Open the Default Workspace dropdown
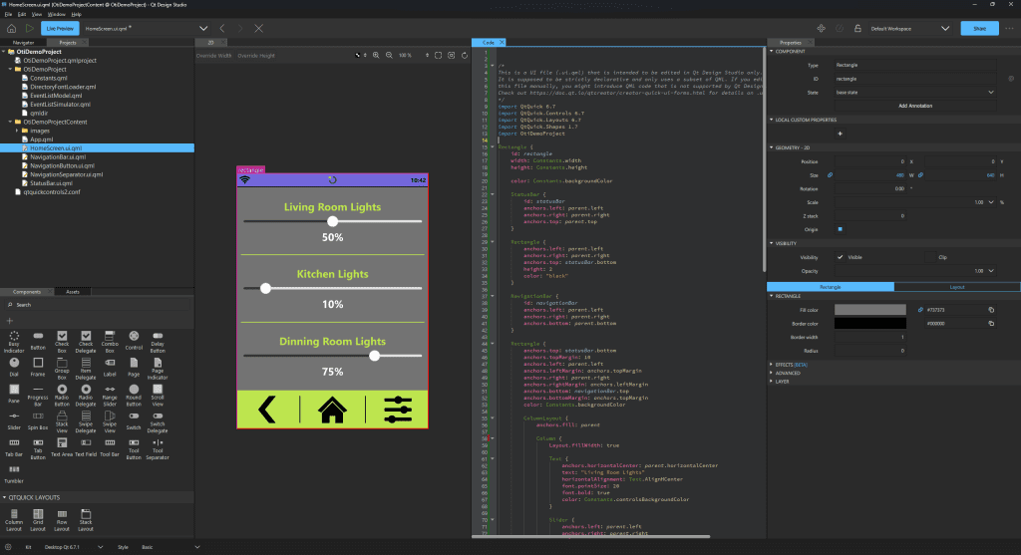The width and height of the screenshot is (1021, 555). pyautogui.click(x=945, y=29)
